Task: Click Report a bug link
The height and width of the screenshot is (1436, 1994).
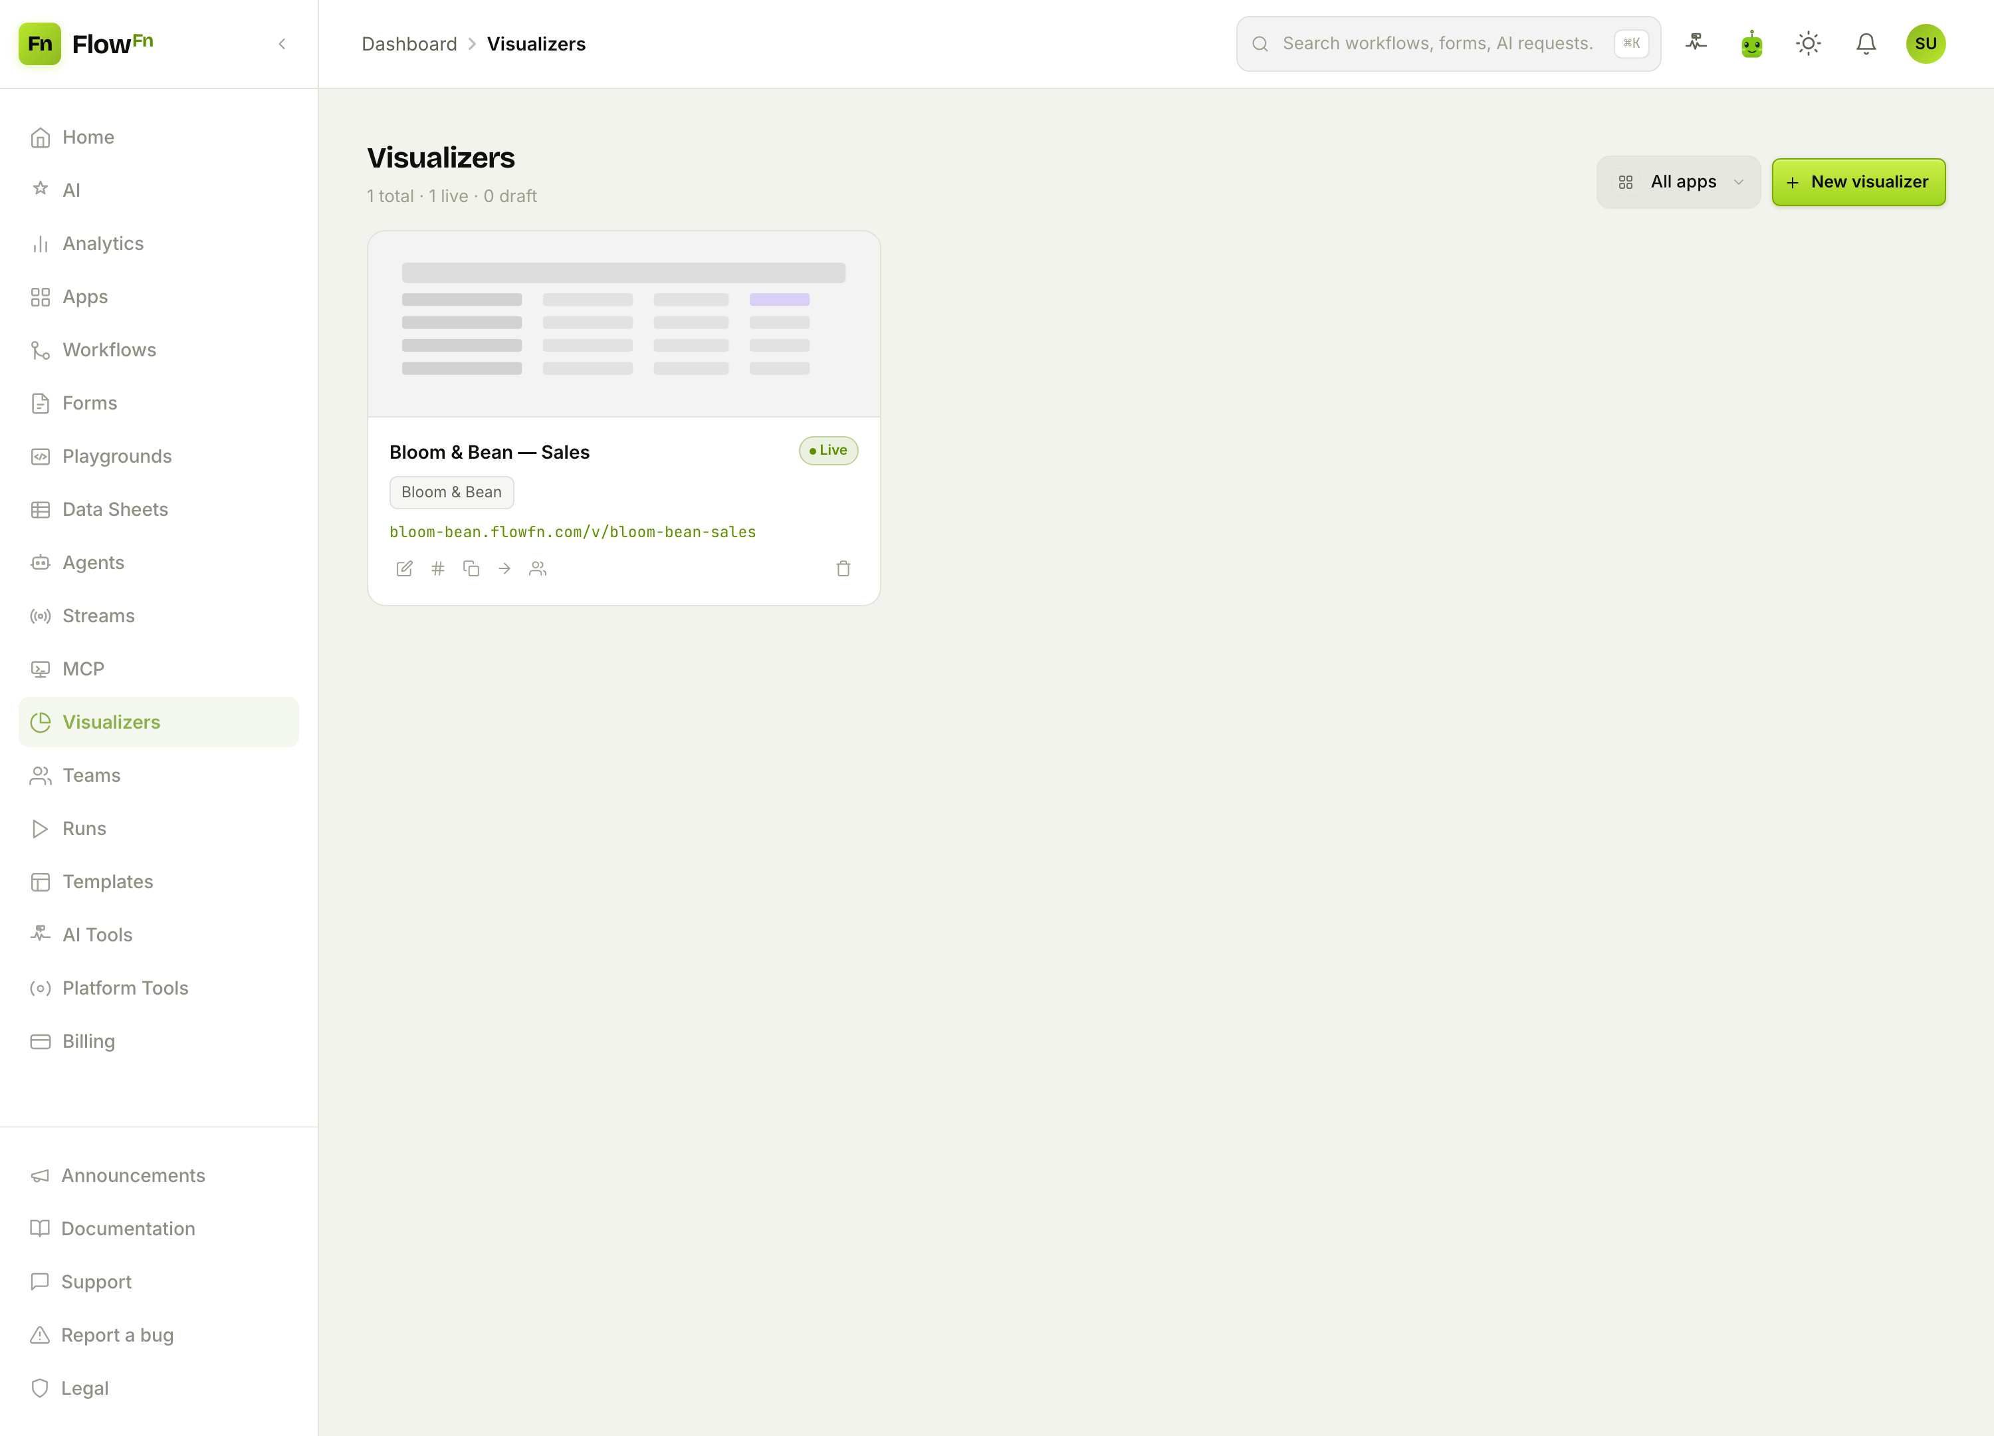Action: pos(158,1335)
